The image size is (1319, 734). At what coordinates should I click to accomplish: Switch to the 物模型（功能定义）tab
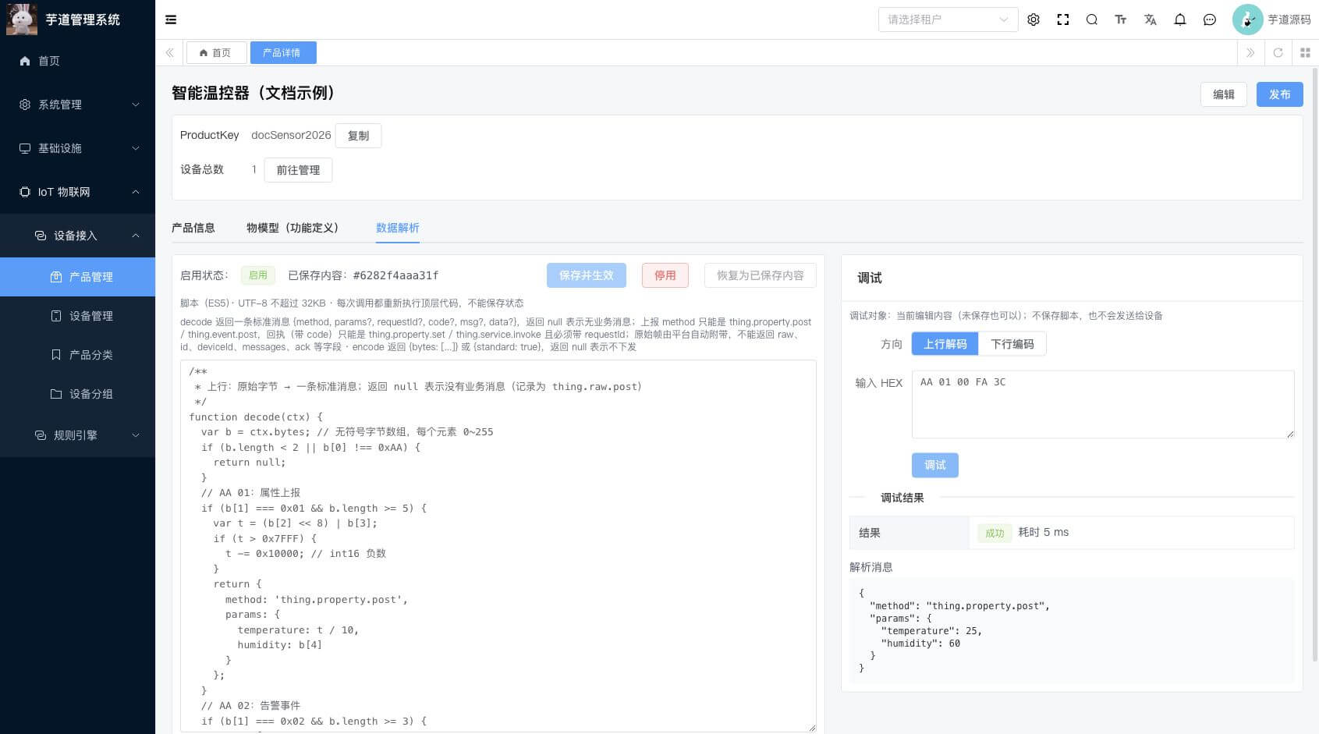point(293,228)
